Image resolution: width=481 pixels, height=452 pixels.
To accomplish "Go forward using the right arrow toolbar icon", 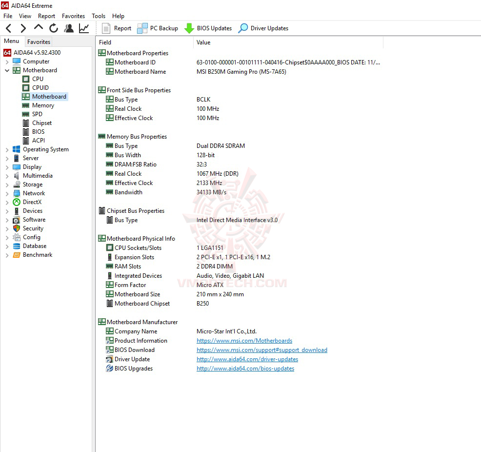I will coord(23,28).
